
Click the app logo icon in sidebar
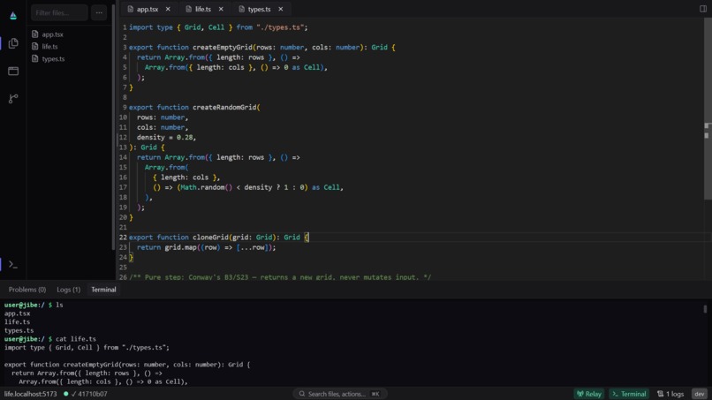tap(13, 15)
